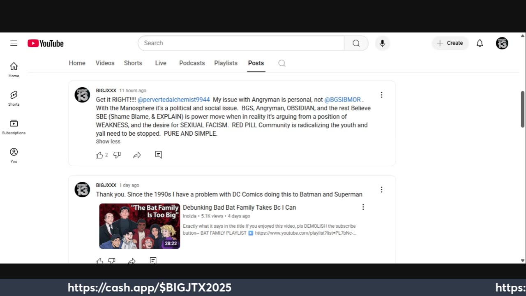Open the Bat Family video thumbnail

click(140, 226)
